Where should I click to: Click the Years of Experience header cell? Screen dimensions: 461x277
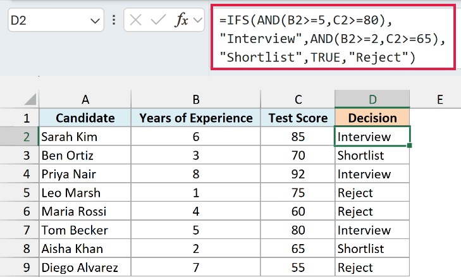pyautogui.click(x=196, y=118)
